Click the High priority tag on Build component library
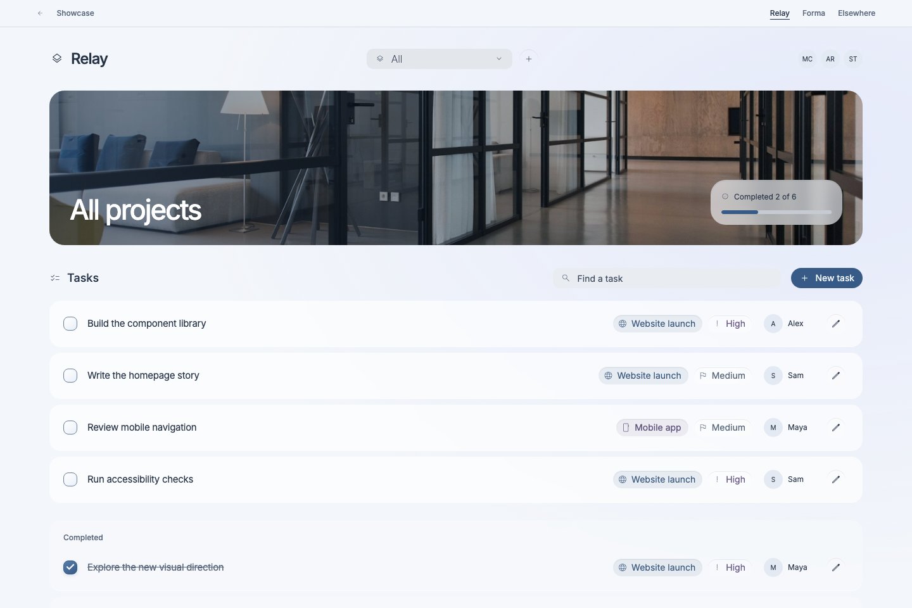The image size is (912, 608). (730, 324)
